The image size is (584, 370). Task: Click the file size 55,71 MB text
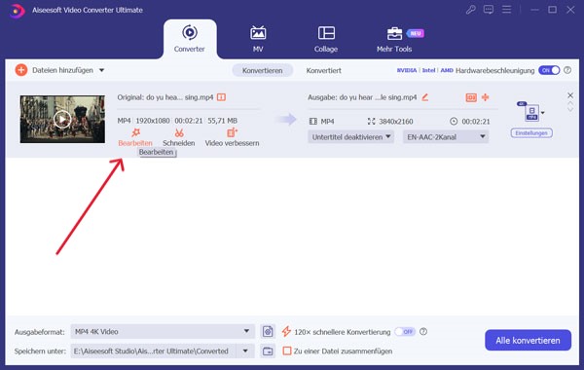(222, 121)
